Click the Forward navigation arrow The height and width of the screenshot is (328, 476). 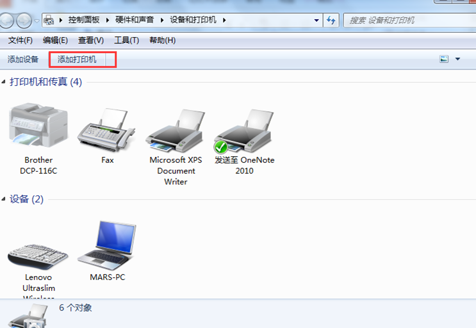click(x=24, y=20)
